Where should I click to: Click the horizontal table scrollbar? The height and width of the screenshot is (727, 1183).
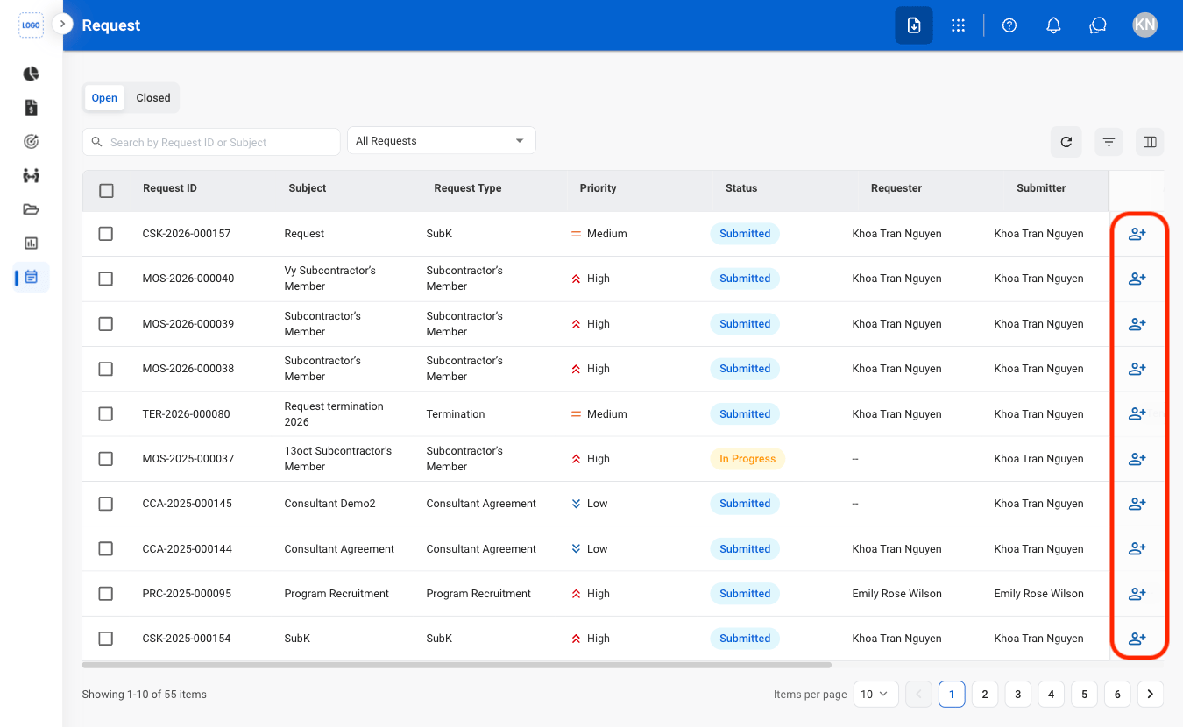(x=457, y=666)
